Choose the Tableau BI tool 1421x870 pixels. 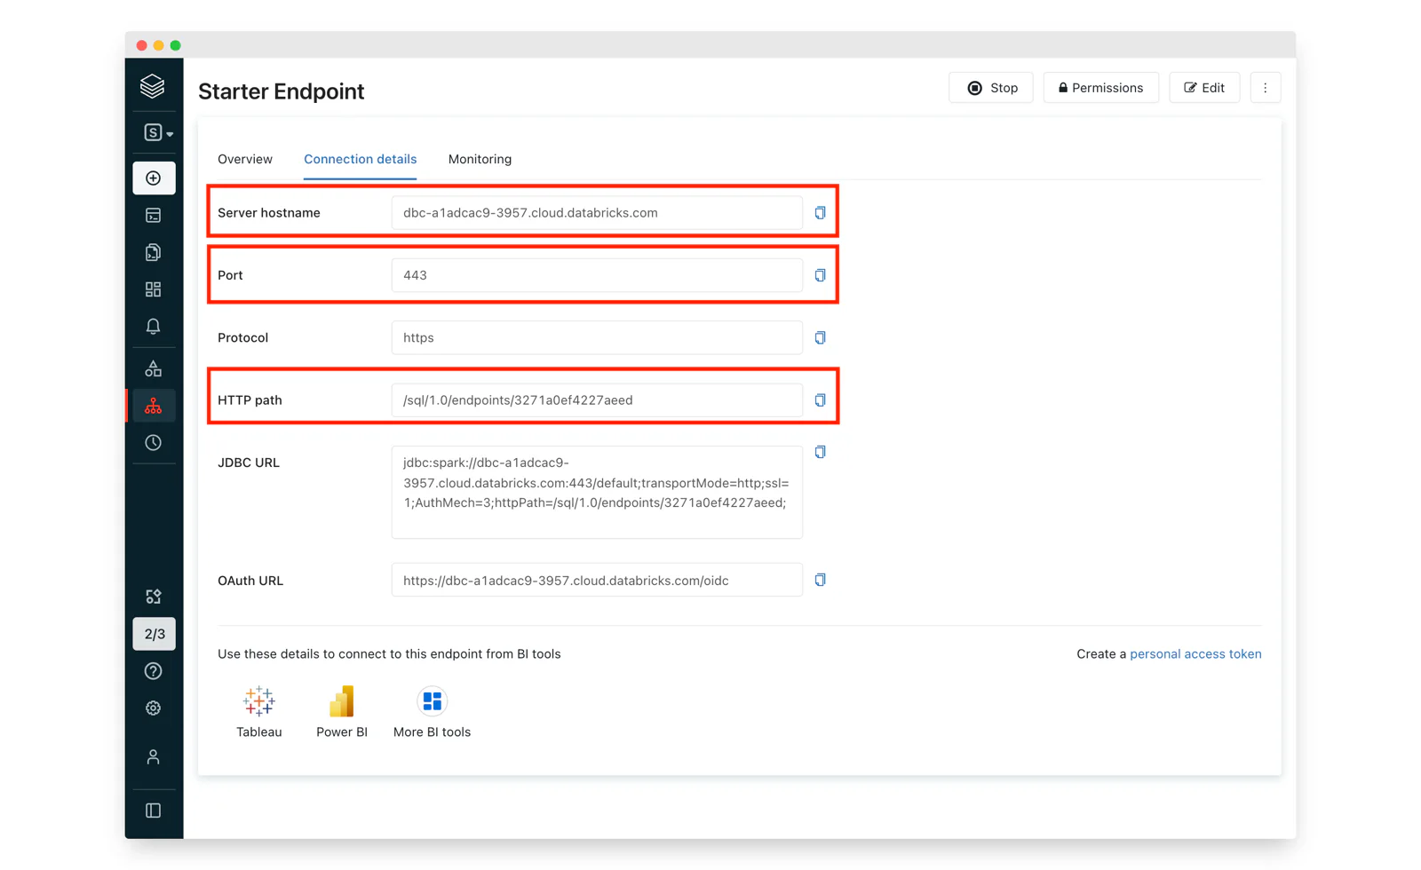pyautogui.click(x=259, y=712)
